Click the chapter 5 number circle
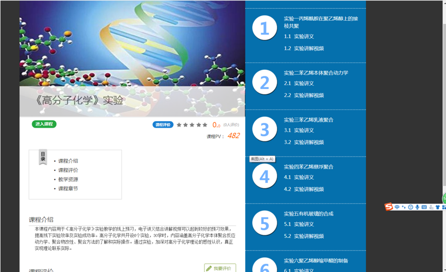446x272 pixels. (x=264, y=224)
